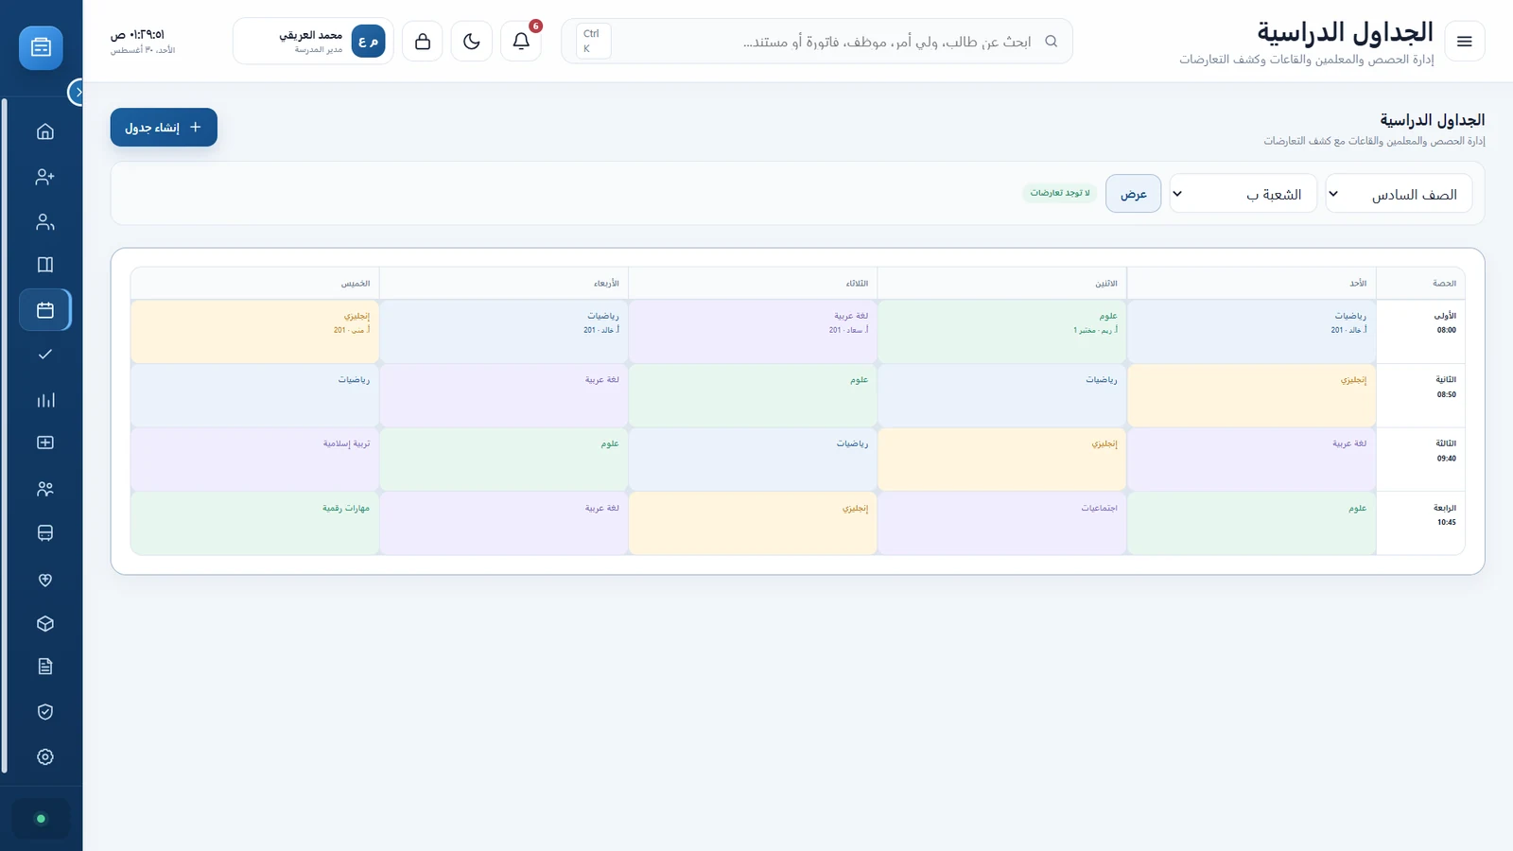Open the الصف السادس grade dropdown

click(1399, 194)
